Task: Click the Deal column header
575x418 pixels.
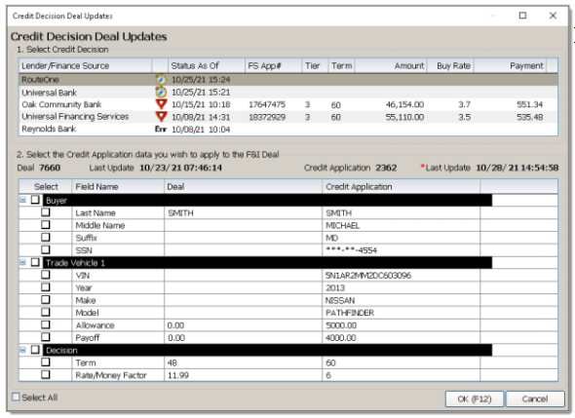Action: (x=243, y=187)
